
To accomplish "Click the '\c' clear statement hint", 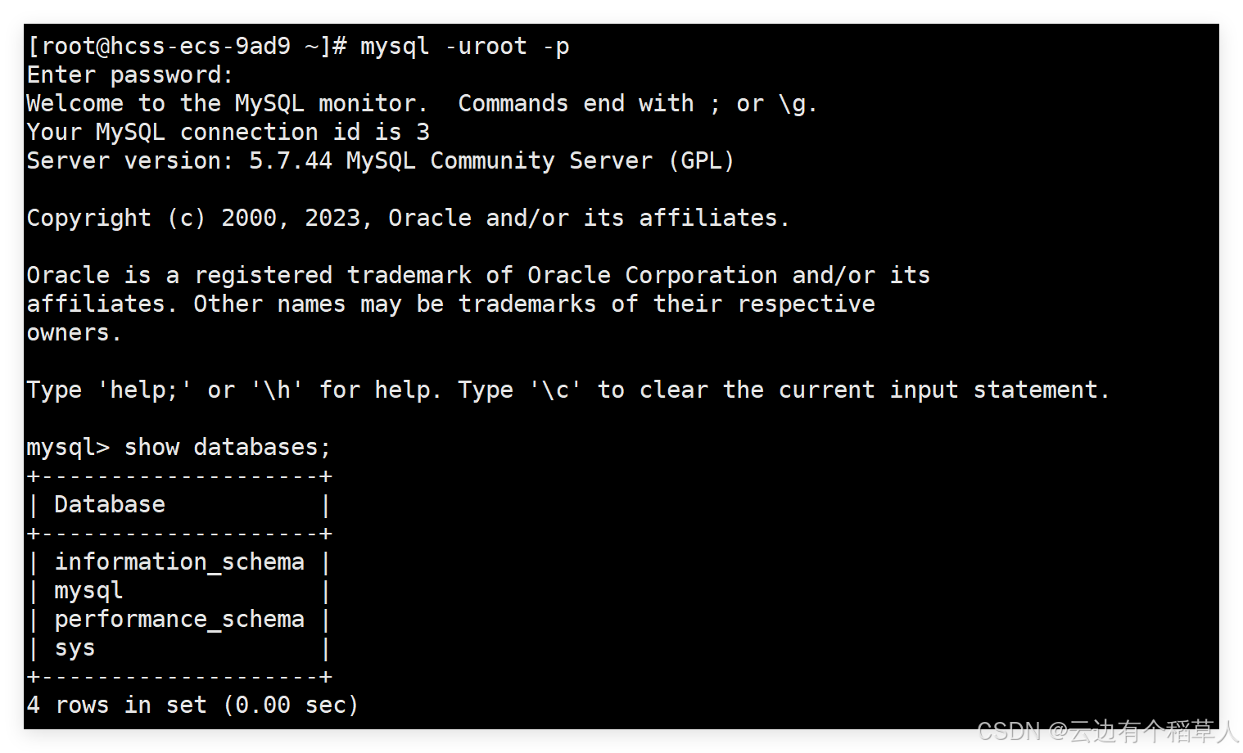I will point(555,390).
